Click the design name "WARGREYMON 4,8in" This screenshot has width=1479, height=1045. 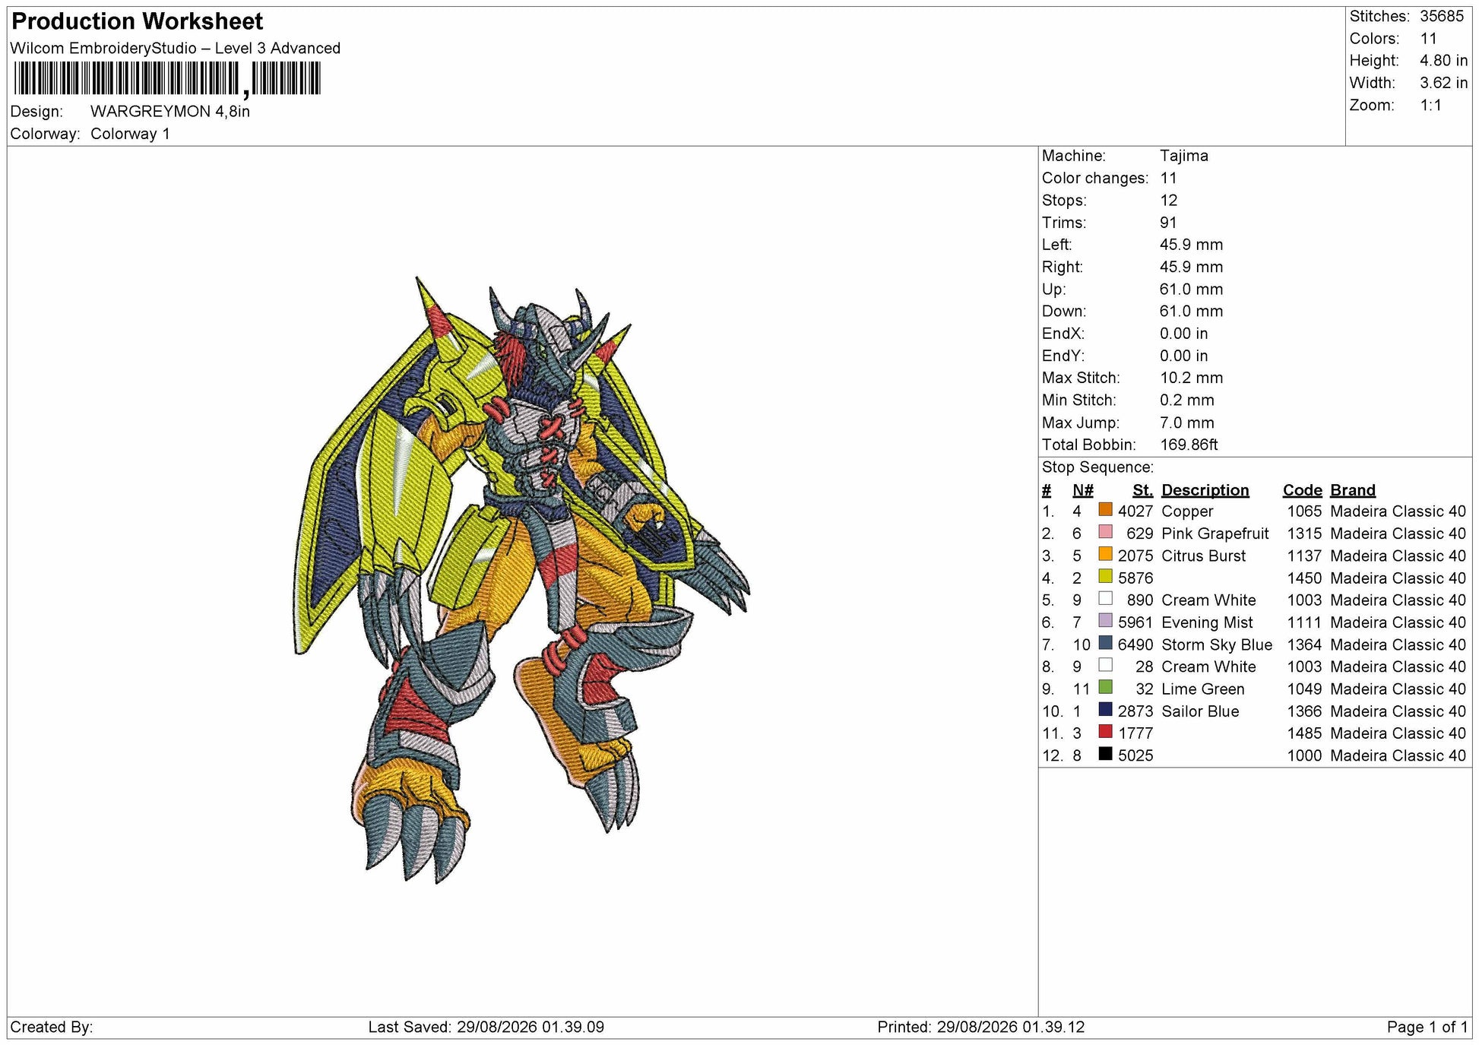tap(170, 111)
